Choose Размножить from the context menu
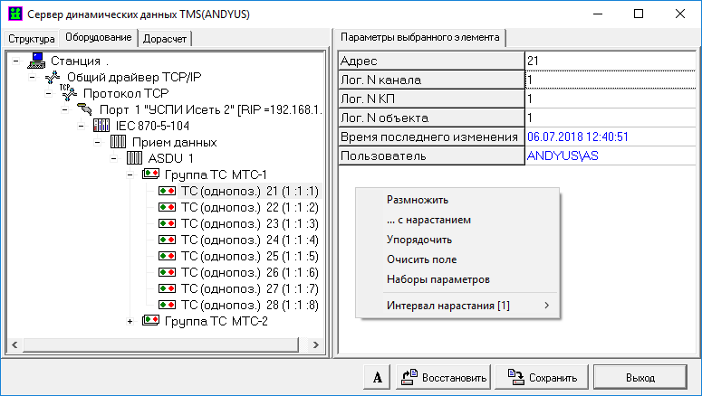 [418, 200]
